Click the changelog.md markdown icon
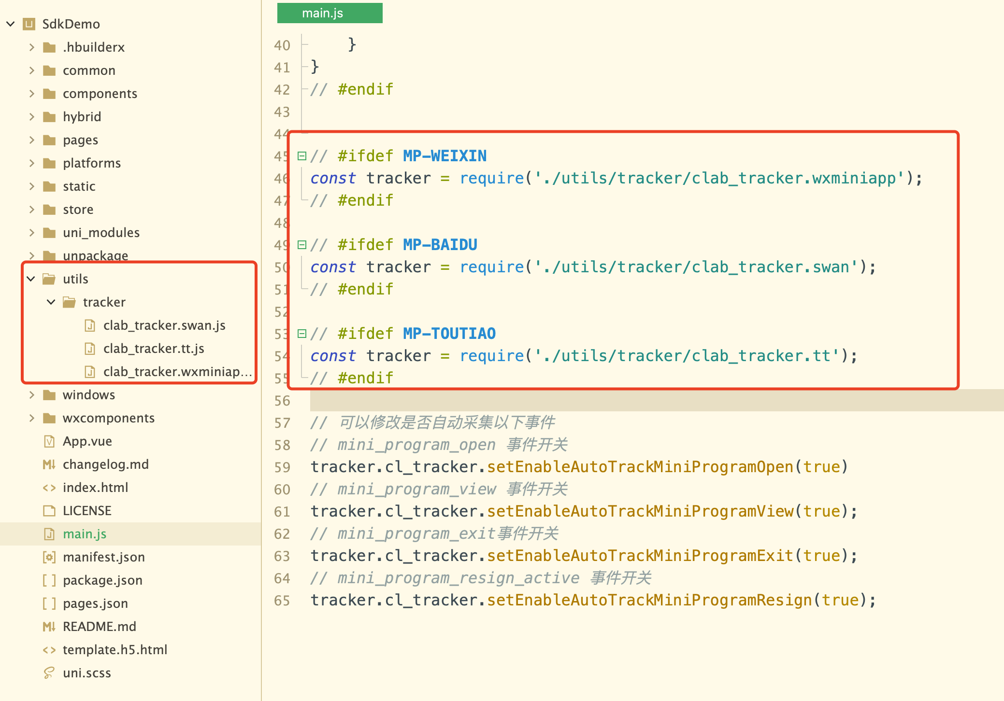1004x701 pixels. tap(49, 464)
